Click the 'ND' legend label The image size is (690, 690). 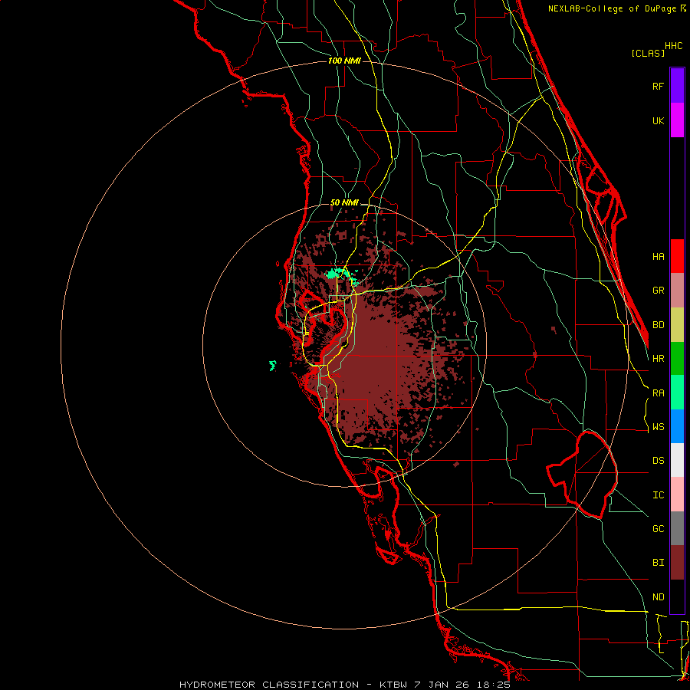click(658, 597)
